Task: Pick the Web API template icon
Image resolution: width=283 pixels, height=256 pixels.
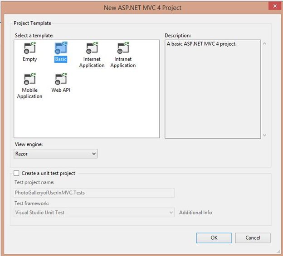Action: coord(61,79)
